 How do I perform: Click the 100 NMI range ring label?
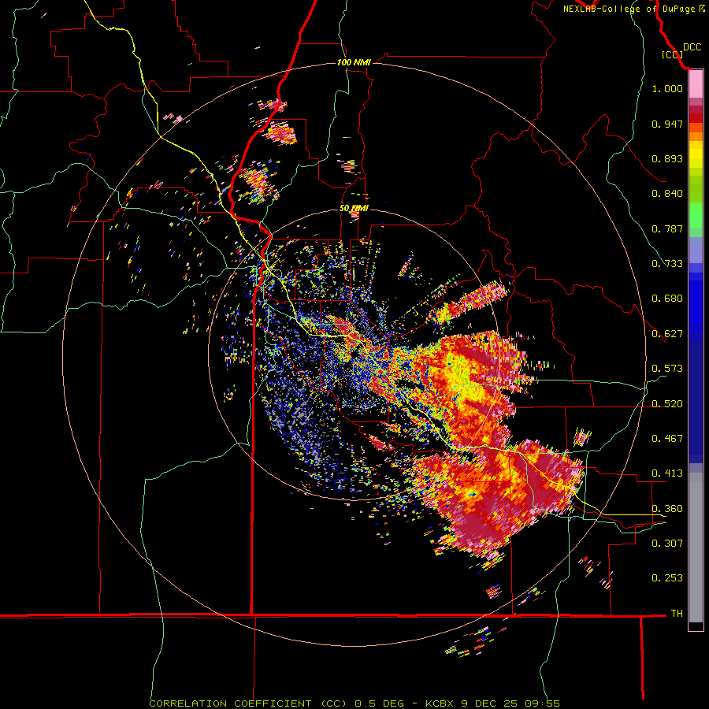[354, 62]
